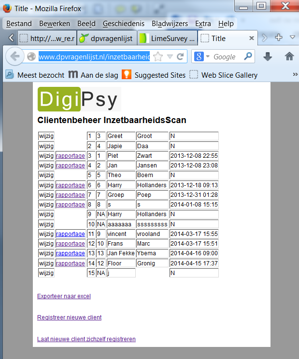Show more bookmarks with the overflow chevron

[295, 74]
